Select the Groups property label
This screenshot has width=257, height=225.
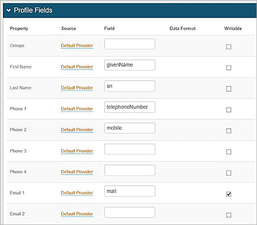tap(17, 45)
